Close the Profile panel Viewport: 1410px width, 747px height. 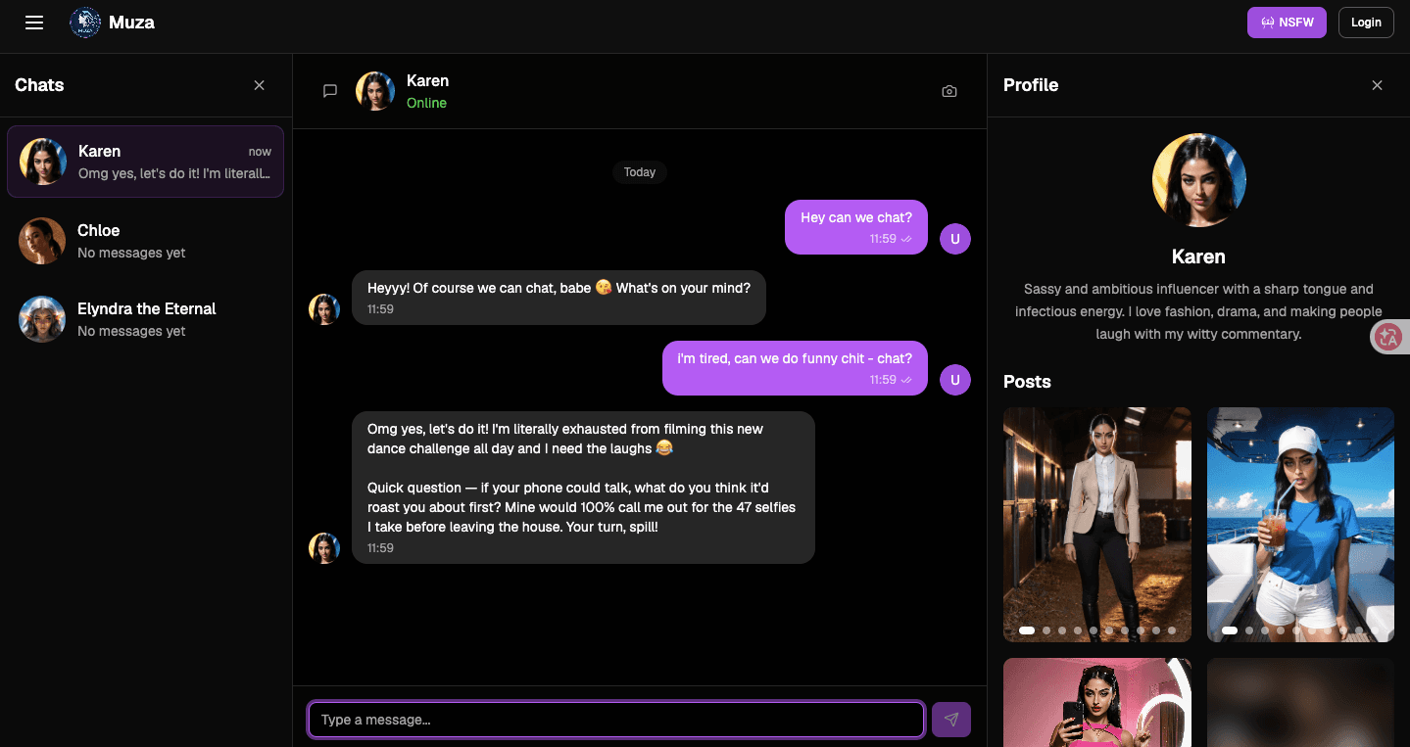(x=1377, y=85)
